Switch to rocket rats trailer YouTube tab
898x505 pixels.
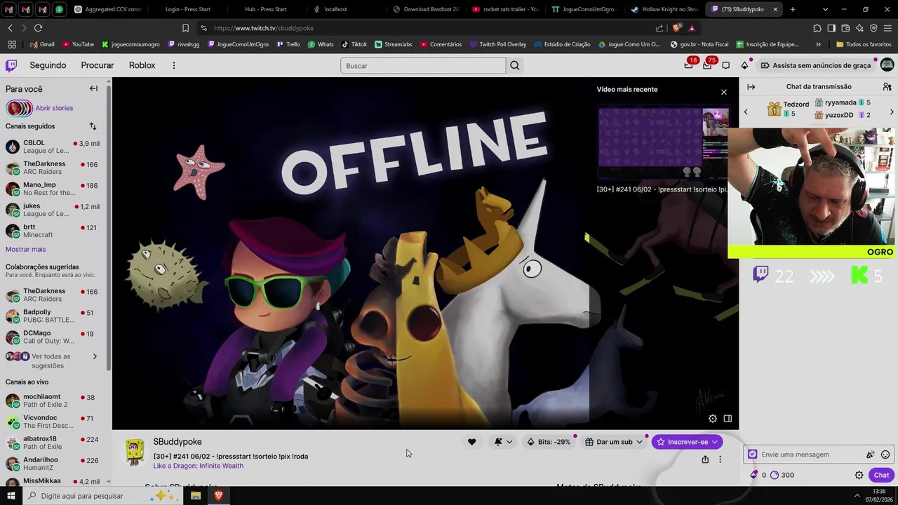click(x=506, y=9)
